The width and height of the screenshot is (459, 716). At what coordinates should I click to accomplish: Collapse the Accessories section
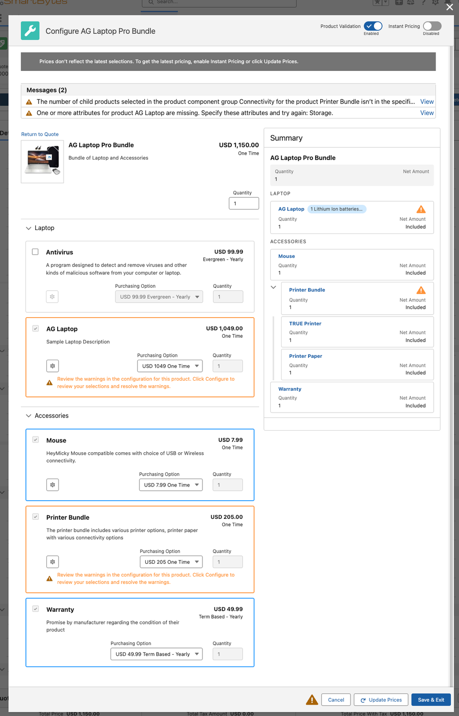click(28, 416)
